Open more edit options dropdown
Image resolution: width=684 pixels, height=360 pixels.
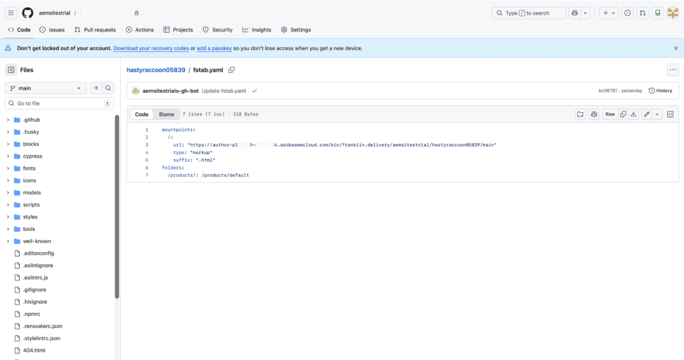[x=657, y=114]
